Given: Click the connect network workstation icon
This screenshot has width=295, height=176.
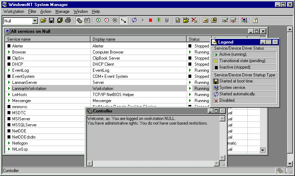Looking at the screenshot, I should click(x=225, y=20).
